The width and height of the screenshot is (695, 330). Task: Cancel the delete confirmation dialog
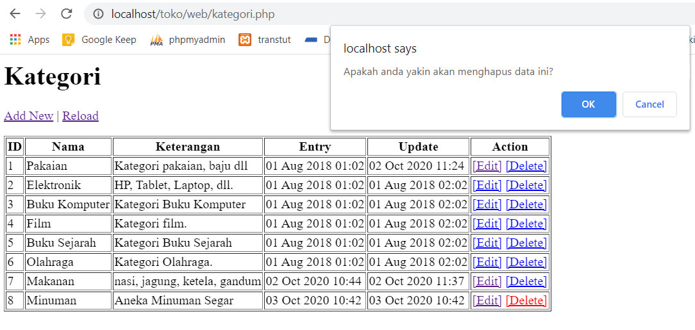(x=649, y=104)
